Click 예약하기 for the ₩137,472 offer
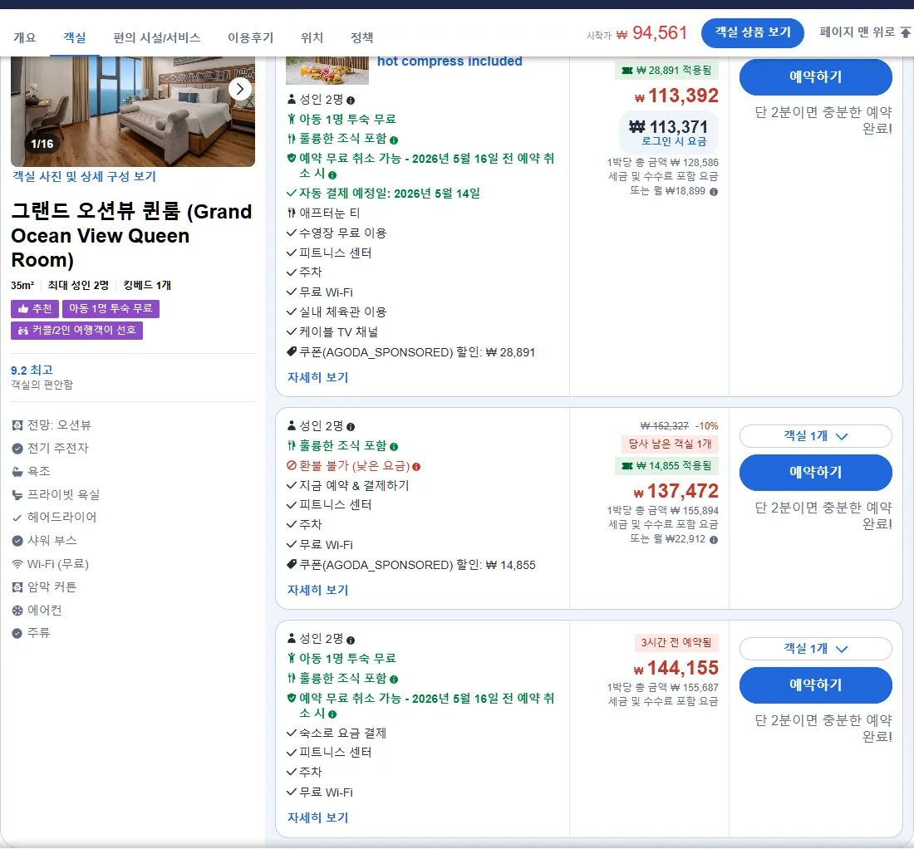The height and width of the screenshot is (849, 914). point(815,472)
